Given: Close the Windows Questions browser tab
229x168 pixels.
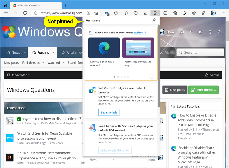Looking at the screenshot, I should 58,5.
